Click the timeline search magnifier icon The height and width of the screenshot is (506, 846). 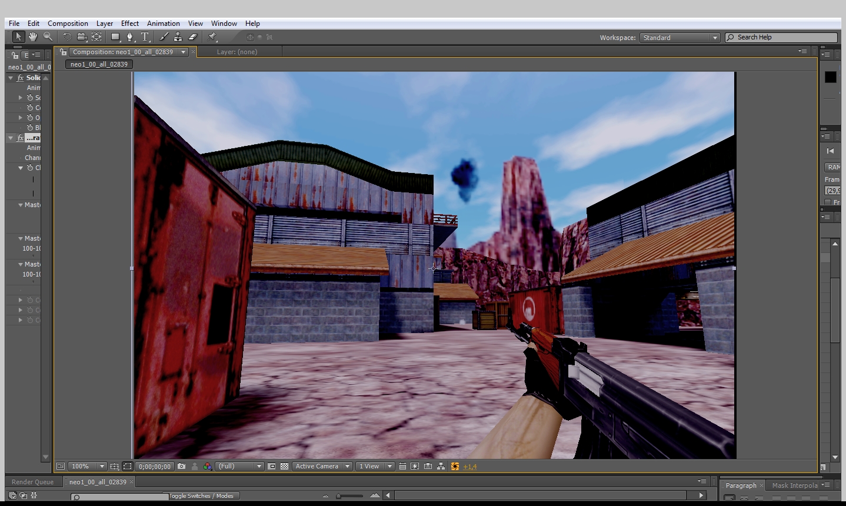point(76,497)
